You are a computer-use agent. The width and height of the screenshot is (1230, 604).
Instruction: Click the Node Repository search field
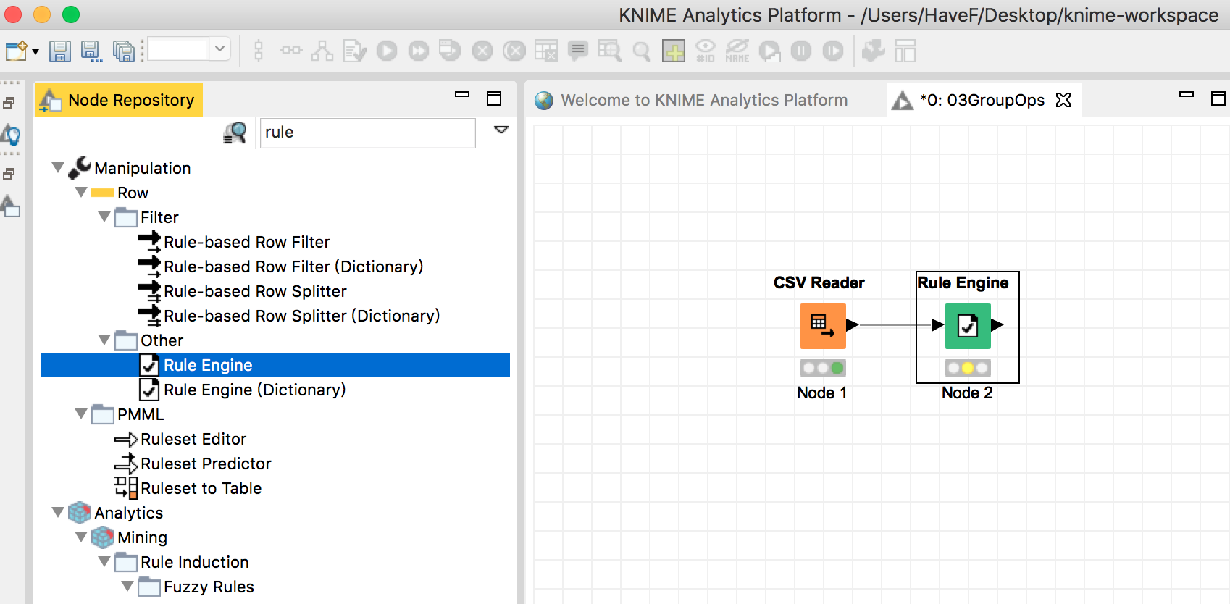(x=368, y=133)
